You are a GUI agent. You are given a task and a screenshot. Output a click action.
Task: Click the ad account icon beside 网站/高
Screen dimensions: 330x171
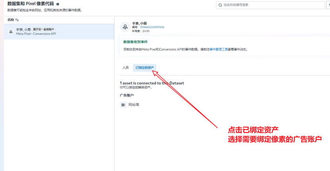123,105
